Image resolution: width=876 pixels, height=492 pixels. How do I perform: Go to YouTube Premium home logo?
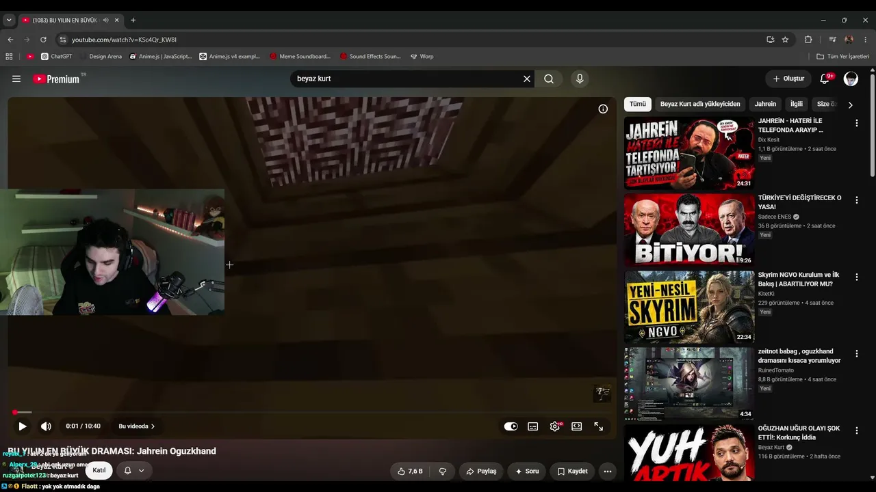56,79
